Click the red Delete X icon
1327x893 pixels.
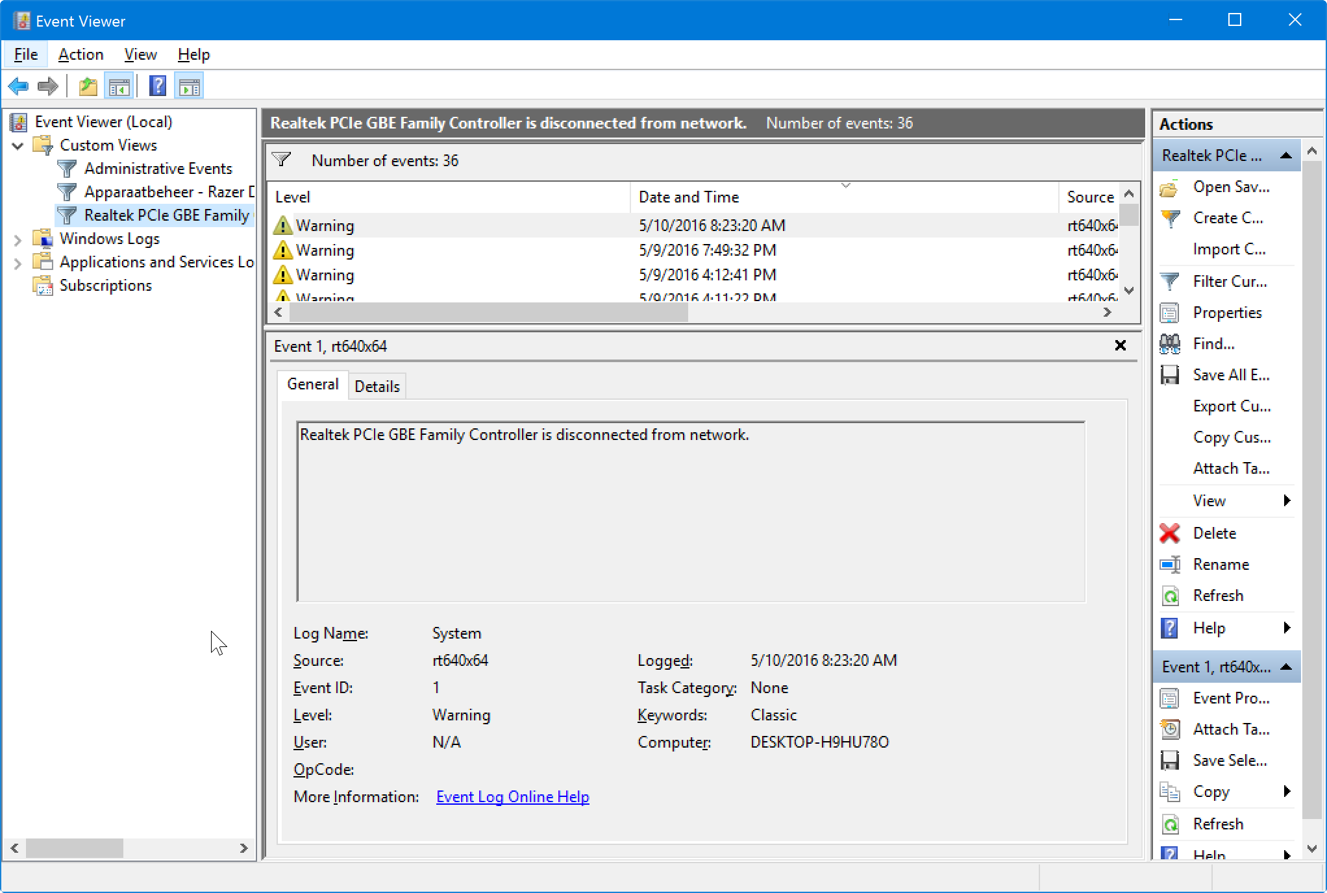tap(1169, 533)
